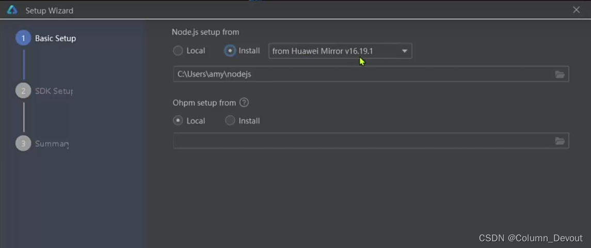Go to the Basic Setup step
Image resolution: width=591 pixels, height=248 pixels.
point(45,39)
